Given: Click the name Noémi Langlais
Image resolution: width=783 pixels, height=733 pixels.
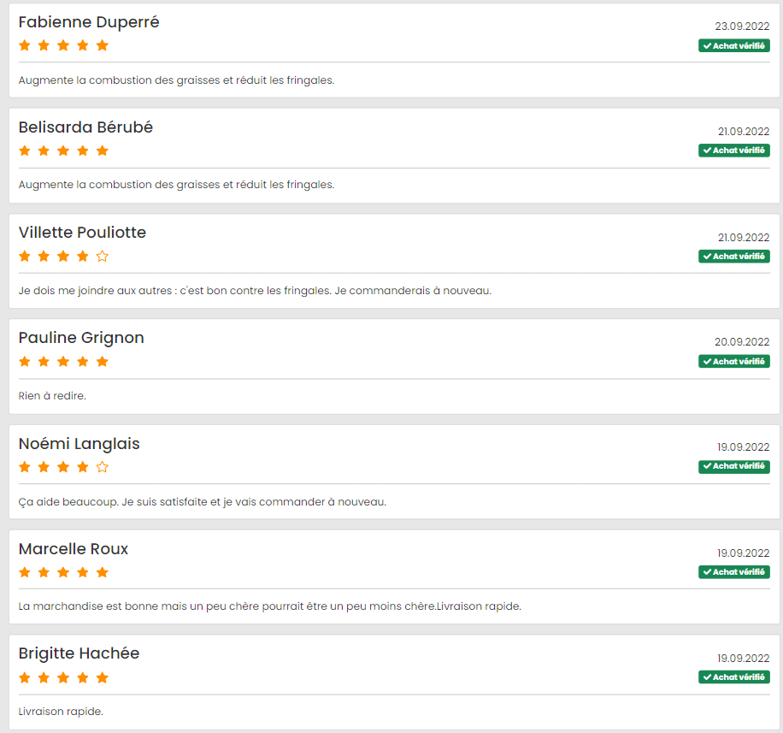Looking at the screenshot, I should click(x=79, y=444).
